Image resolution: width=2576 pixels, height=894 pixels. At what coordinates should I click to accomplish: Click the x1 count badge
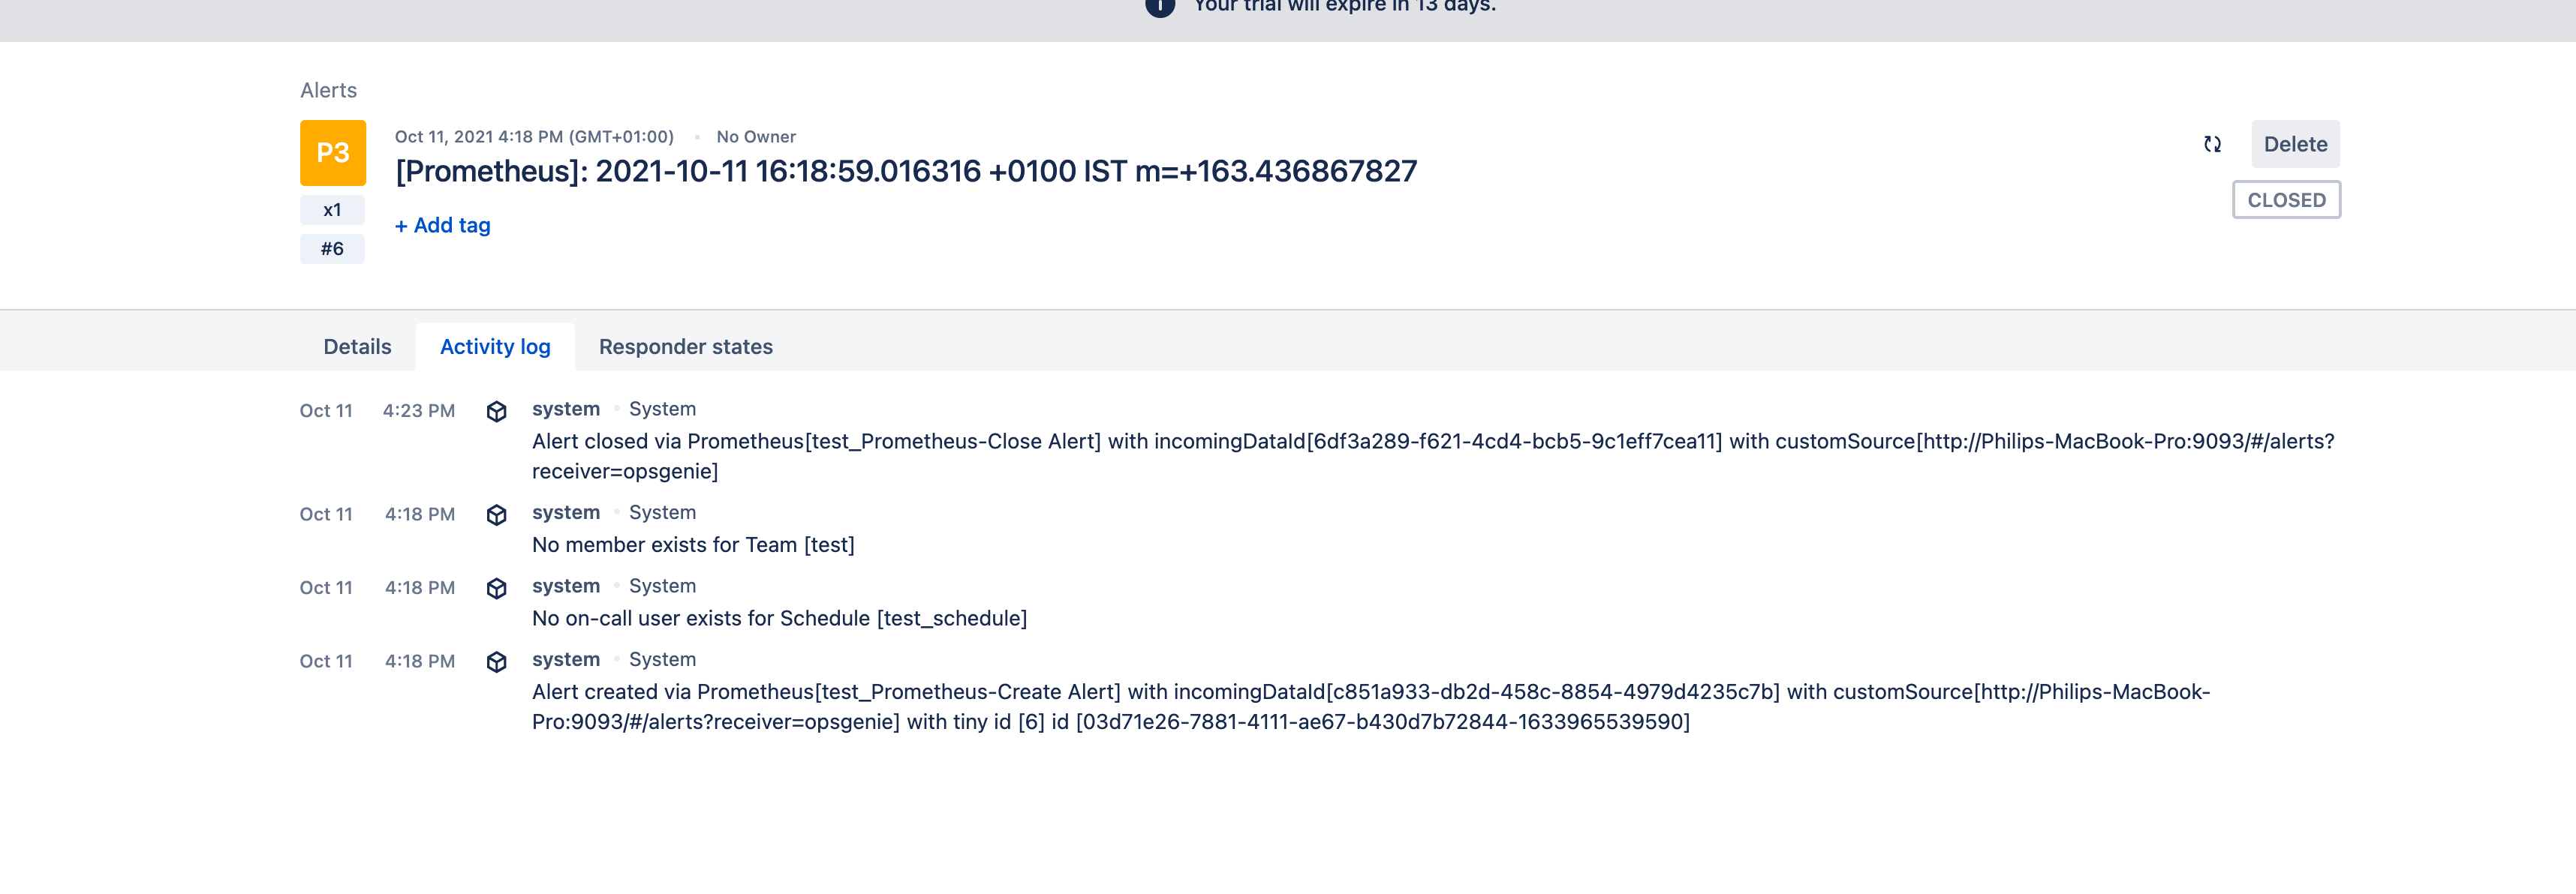332,210
